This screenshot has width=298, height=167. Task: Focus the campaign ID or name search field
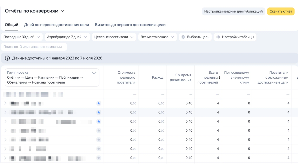(34, 47)
